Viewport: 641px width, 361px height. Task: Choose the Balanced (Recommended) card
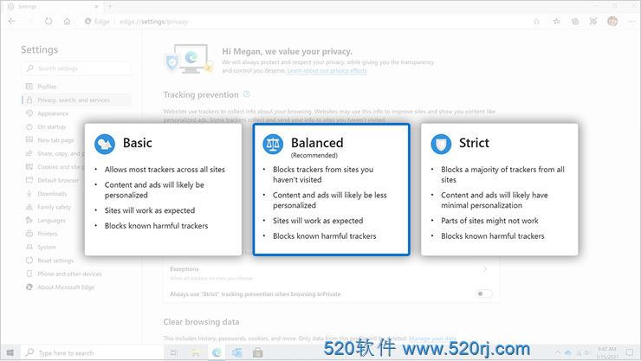tap(332, 190)
